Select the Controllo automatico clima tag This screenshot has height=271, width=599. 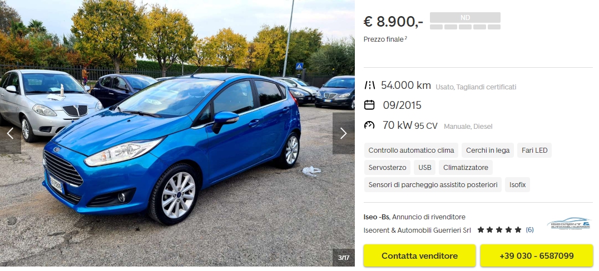pyautogui.click(x=411, y=150)
